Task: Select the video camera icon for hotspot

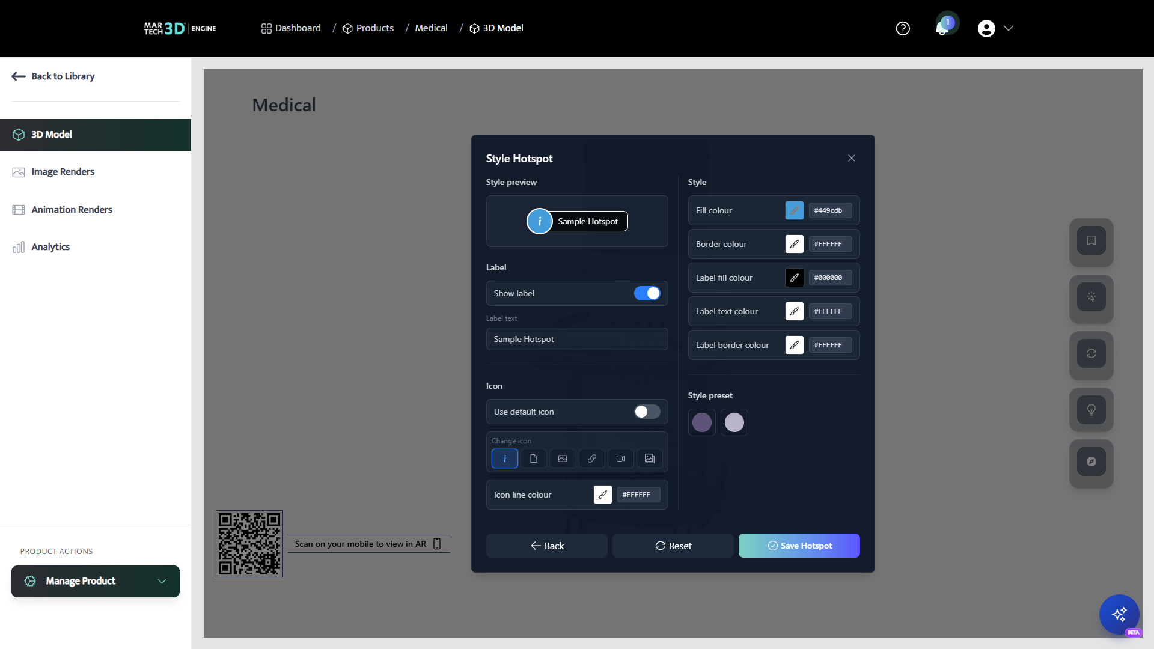Action: click(621, 459)
